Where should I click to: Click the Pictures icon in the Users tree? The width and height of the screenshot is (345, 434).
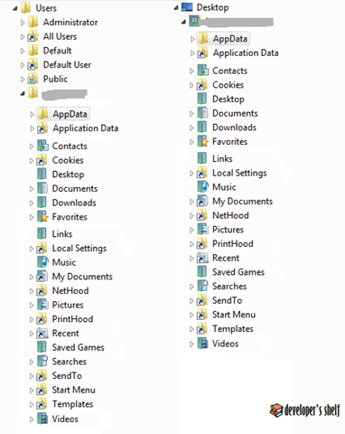tap(42, 305)
